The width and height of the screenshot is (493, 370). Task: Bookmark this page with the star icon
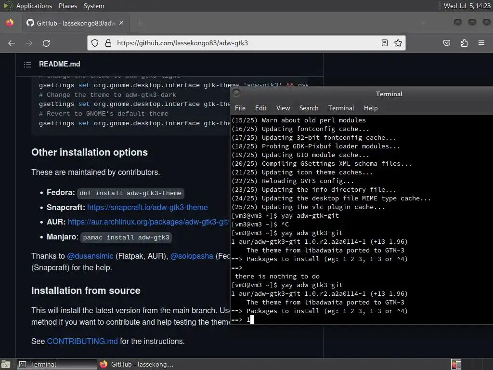coord(398,43)
